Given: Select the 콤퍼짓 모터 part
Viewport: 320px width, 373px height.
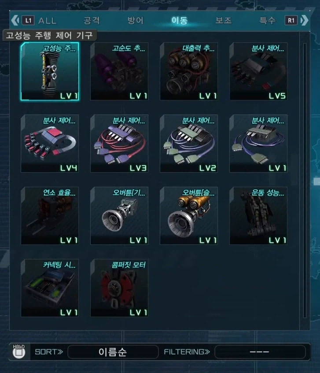Looking at the screenshot, I should click(119, 288).
